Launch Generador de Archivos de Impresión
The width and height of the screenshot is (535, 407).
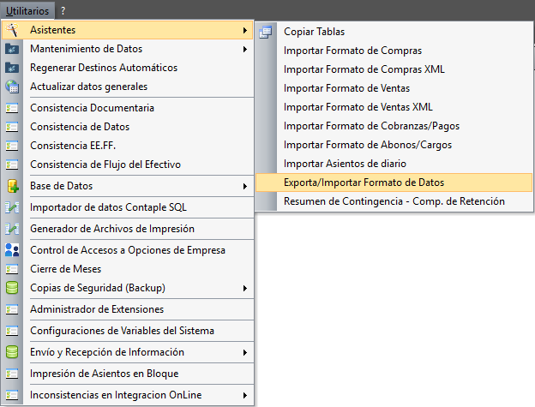(128, 229)
